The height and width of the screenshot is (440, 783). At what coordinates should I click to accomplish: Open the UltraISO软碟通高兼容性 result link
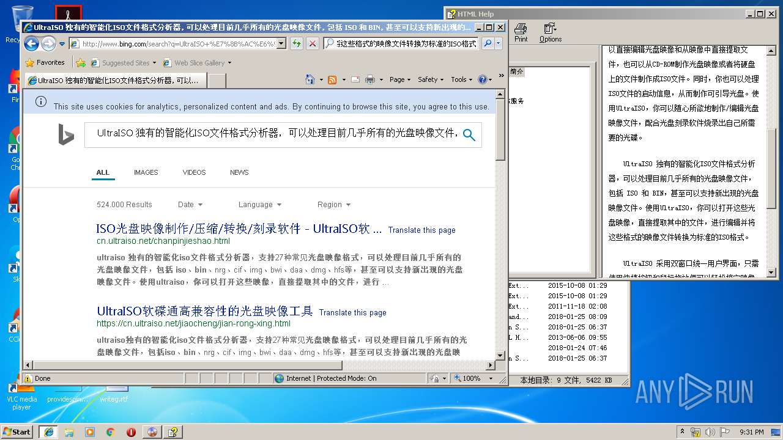pos(205,311)
